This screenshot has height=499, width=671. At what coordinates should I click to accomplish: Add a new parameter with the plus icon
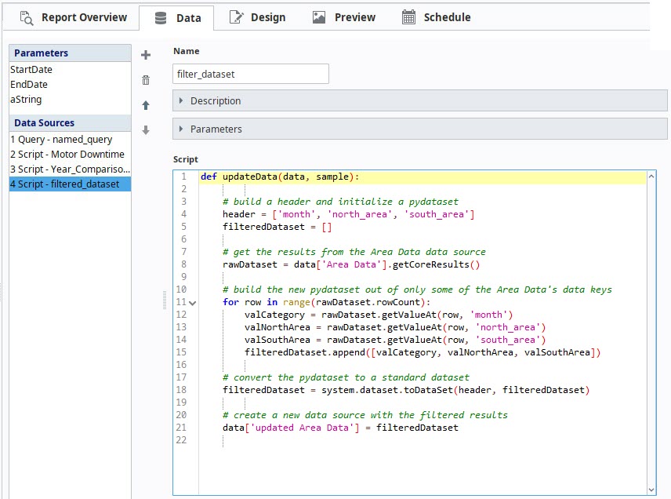coord(146,53)
